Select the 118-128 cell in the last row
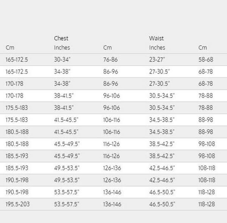The height and width of the screenshot is (223, 227). pos(207,204)
